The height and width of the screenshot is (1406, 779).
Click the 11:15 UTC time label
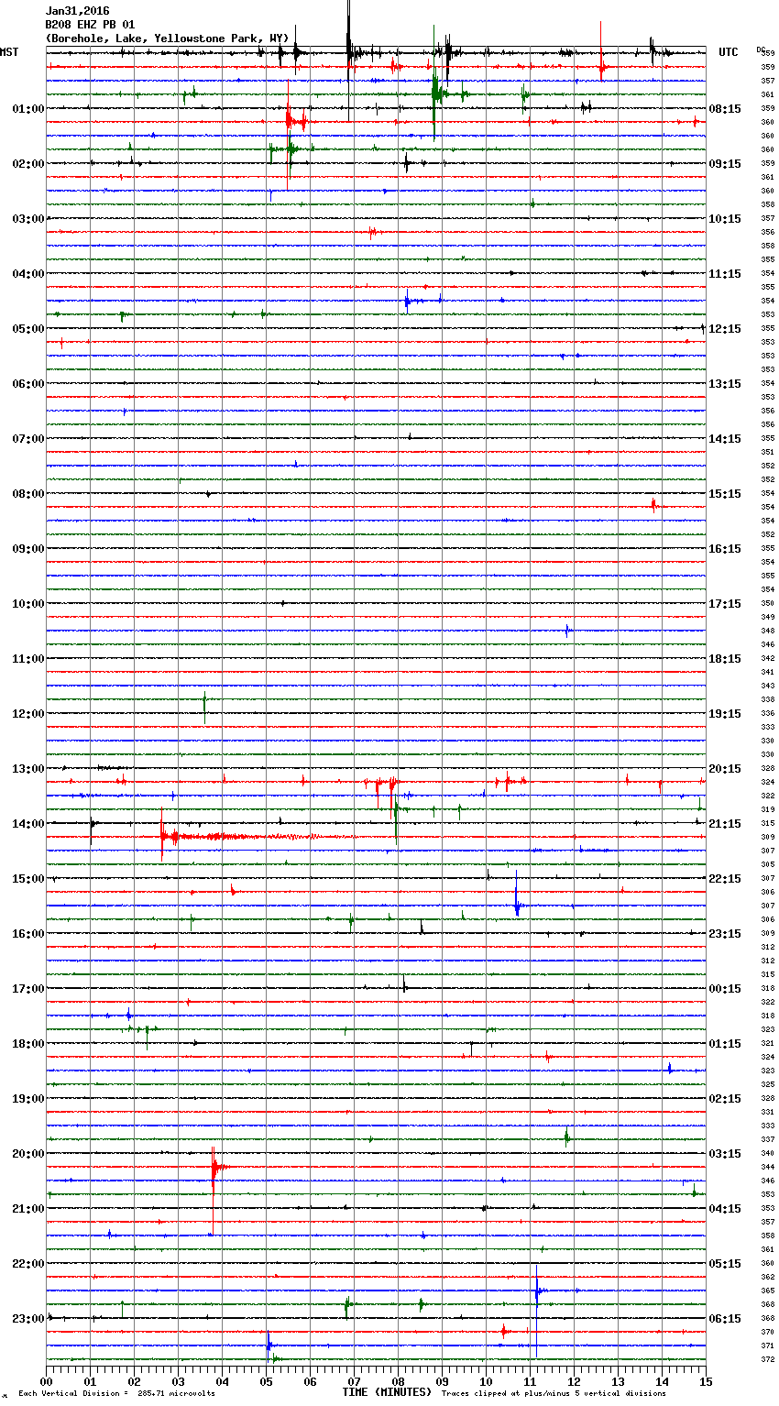click(725, 274)
